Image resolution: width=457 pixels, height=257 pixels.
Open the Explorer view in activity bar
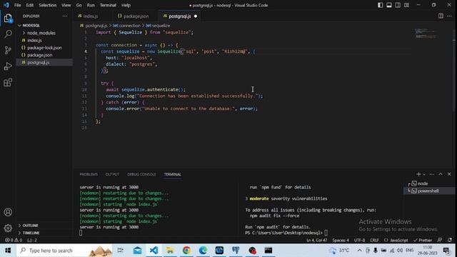click(8, 19)
